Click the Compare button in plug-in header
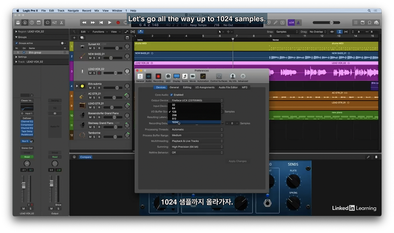Screen dimensions: 394x233 [86, 157]
